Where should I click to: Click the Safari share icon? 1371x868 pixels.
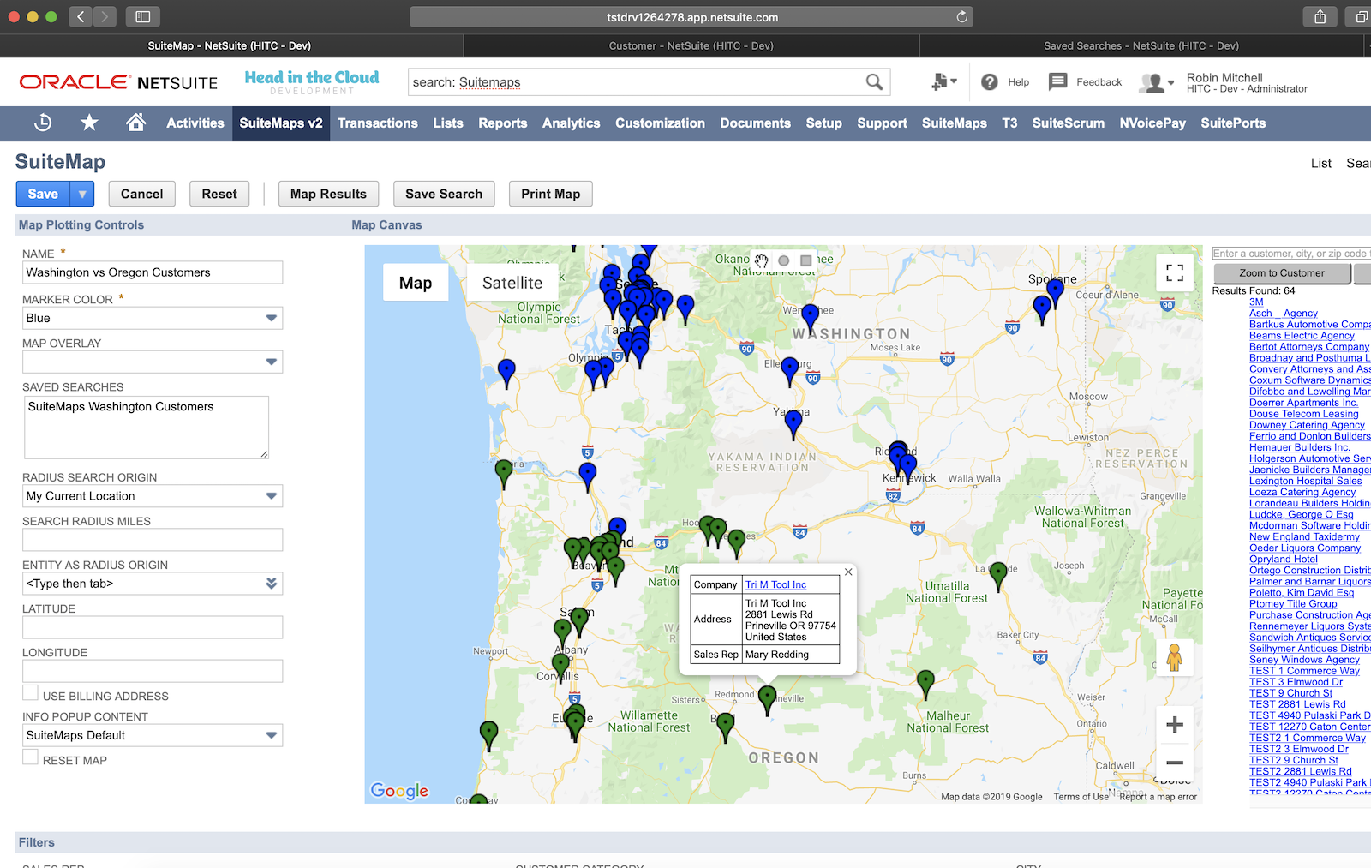click(1320, 16)
